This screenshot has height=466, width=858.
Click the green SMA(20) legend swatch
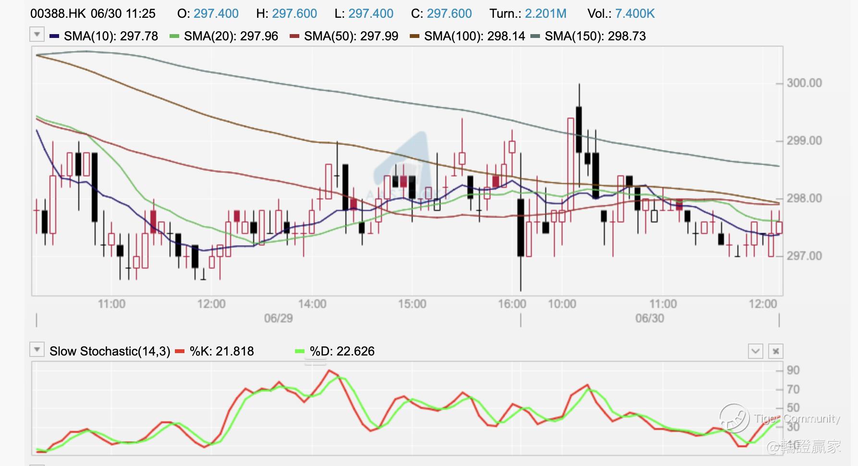[x=175, y=36]
